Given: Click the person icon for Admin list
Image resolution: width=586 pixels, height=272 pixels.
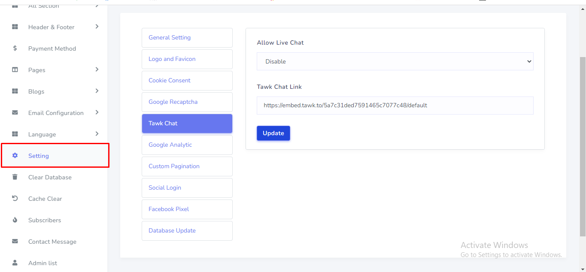Looking at the screenshot, I should pos(15,263).
